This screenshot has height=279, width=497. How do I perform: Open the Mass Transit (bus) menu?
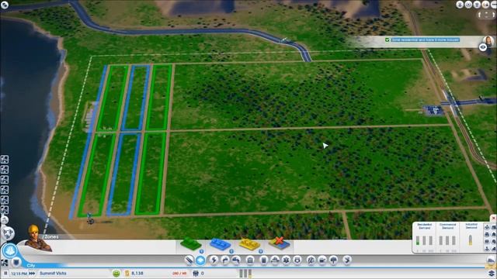322,260
